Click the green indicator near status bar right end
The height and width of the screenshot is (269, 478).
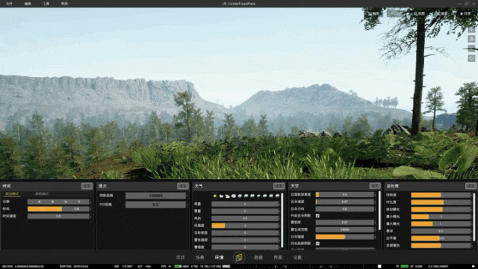click(x=404, y=266)
